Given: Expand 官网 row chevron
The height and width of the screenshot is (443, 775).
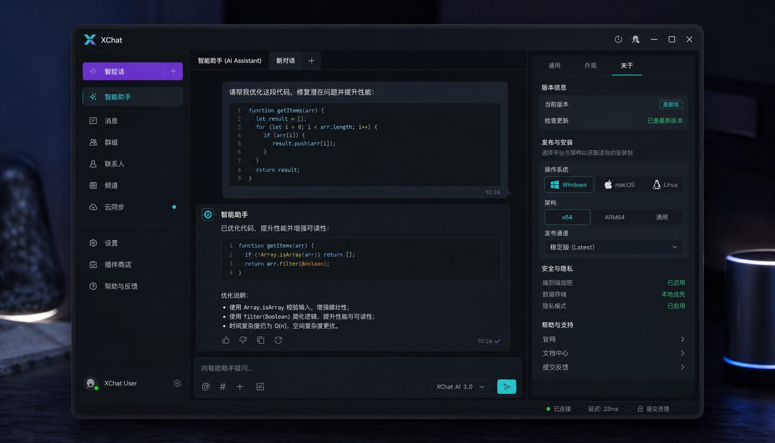Looking at the screenshot, I should (683, 339).
